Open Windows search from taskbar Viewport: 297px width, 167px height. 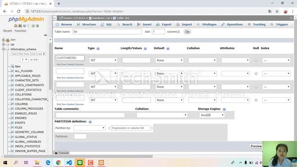16,163
